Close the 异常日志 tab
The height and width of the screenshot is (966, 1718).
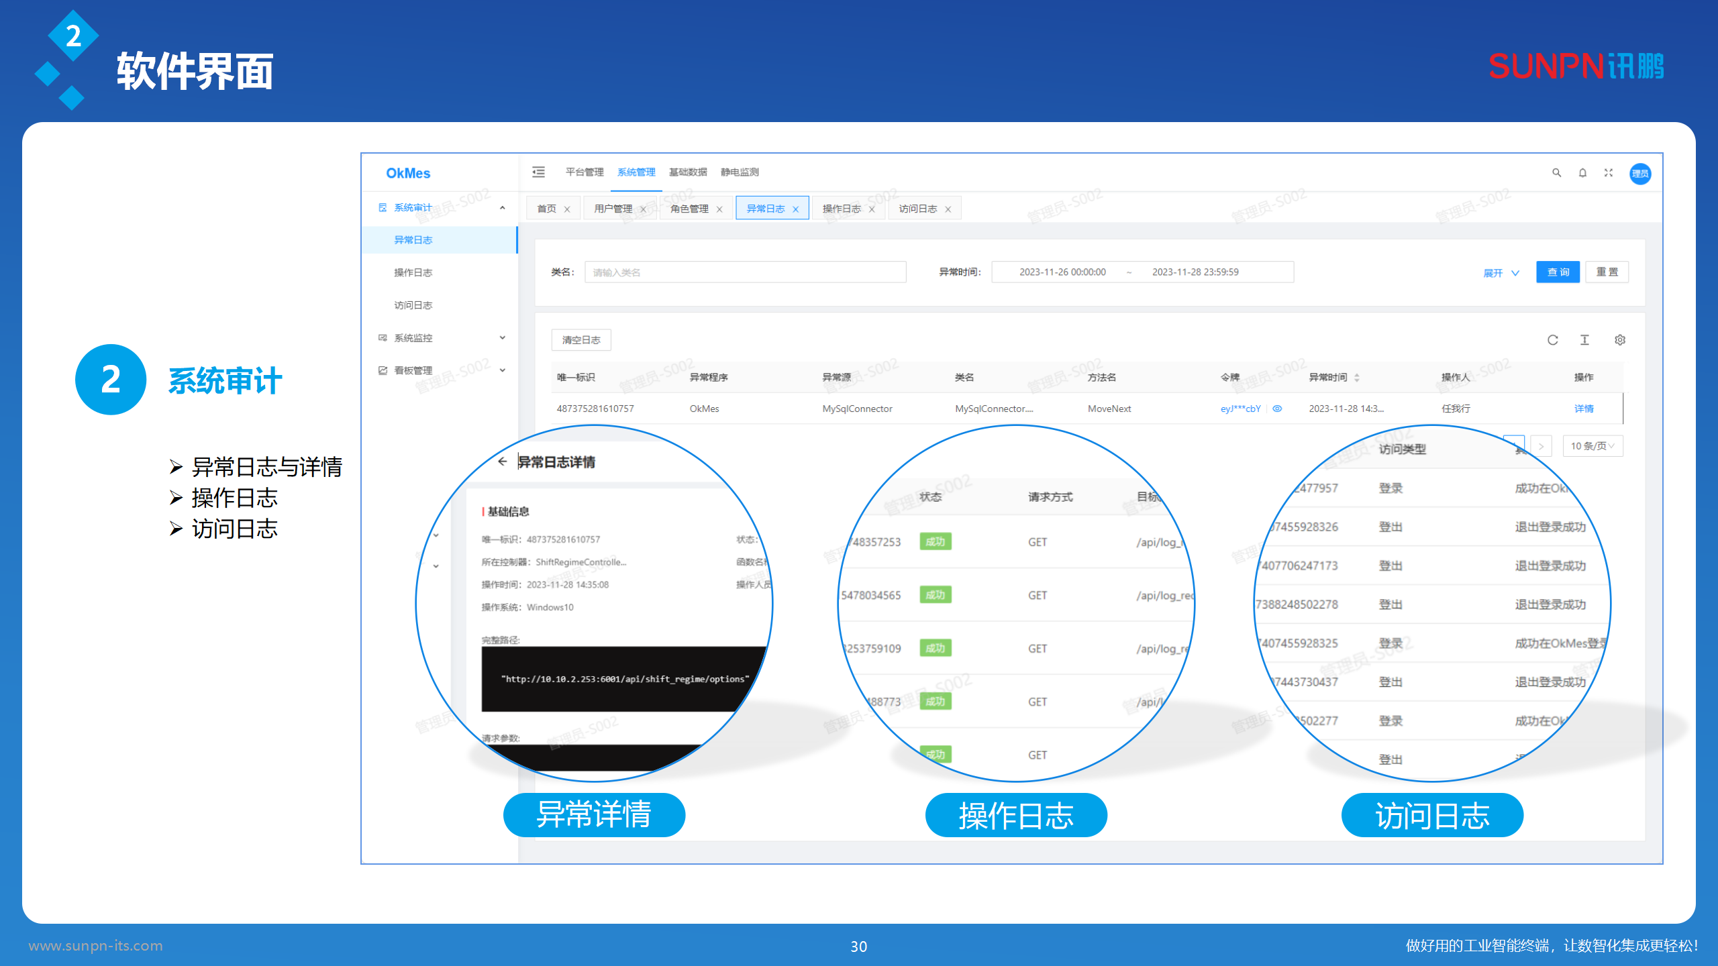pyautogui.click(x=796, y=209)
